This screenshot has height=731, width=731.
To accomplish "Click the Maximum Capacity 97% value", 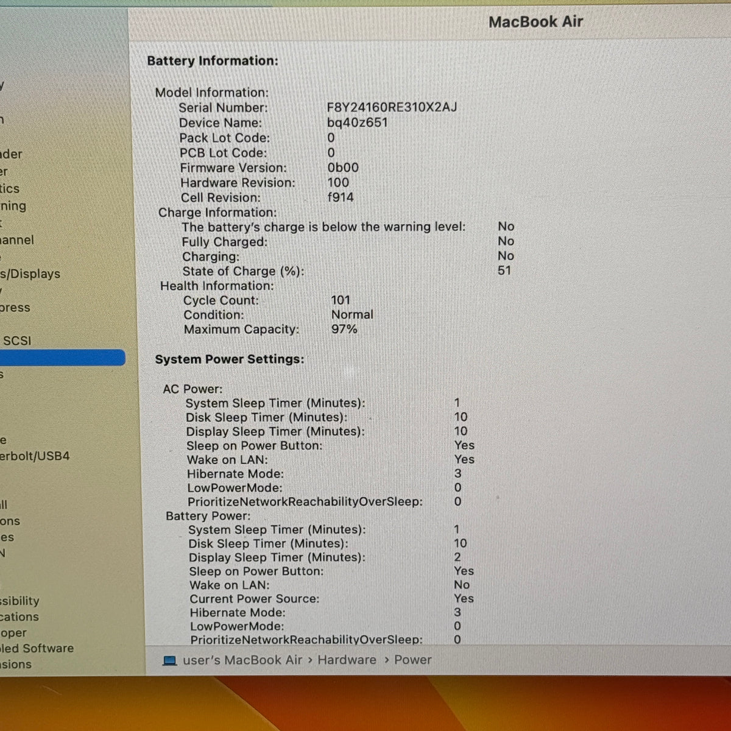I will [x=344, y=329].
